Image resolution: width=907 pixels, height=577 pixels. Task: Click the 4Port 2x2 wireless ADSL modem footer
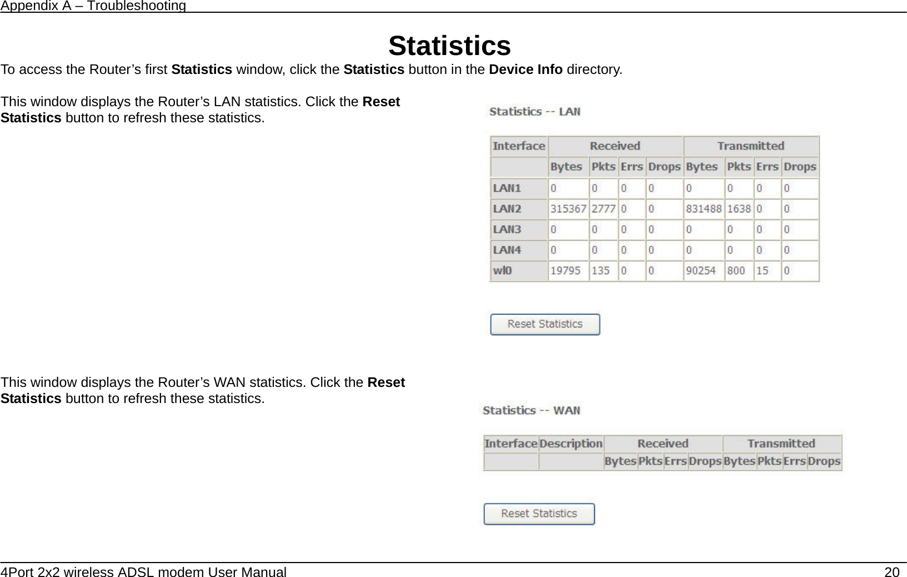click(x=143, y=572)
